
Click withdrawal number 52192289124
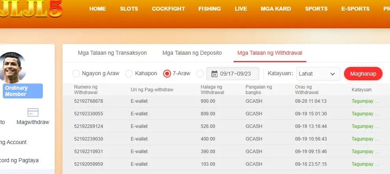(x=88, y=126)
